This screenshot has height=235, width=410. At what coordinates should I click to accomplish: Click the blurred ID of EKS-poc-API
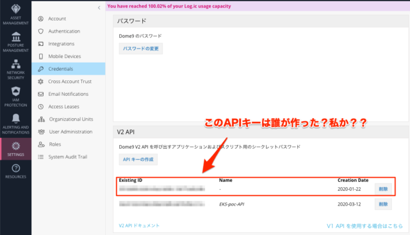pos(162,204)
